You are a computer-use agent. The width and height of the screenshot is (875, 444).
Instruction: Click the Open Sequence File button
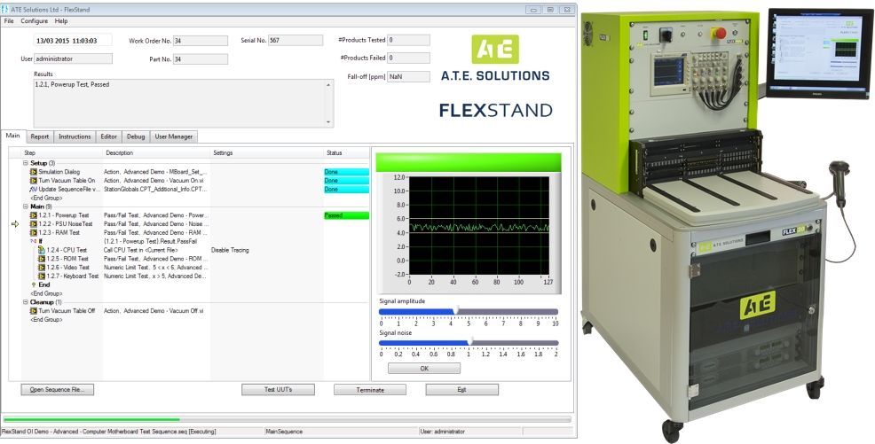57,389
